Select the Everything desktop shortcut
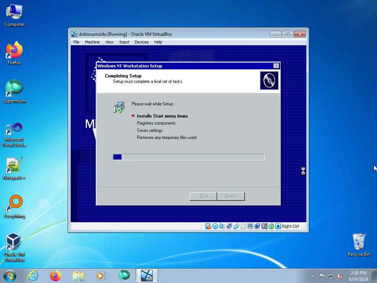Screen dimensions: 377x283 click(14, 207)
